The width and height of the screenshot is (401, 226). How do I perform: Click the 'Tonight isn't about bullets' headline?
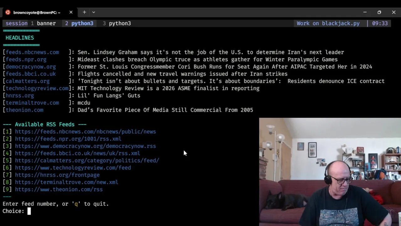(x=231, y=81)
